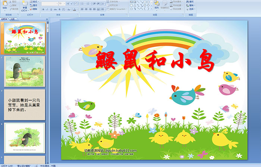Click the Numbering list icon
This screenshot has width=261, height=167.
pos(89,4)
